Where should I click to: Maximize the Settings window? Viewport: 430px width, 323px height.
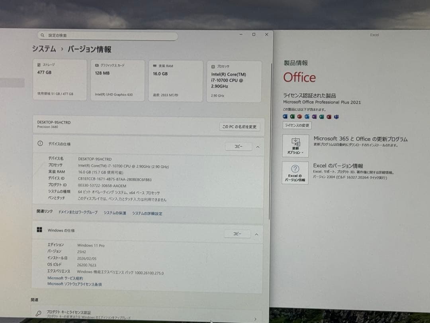(254, 34)
